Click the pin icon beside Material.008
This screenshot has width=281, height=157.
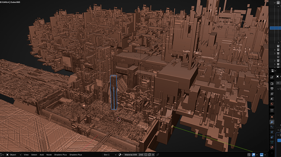click(158, 155)
